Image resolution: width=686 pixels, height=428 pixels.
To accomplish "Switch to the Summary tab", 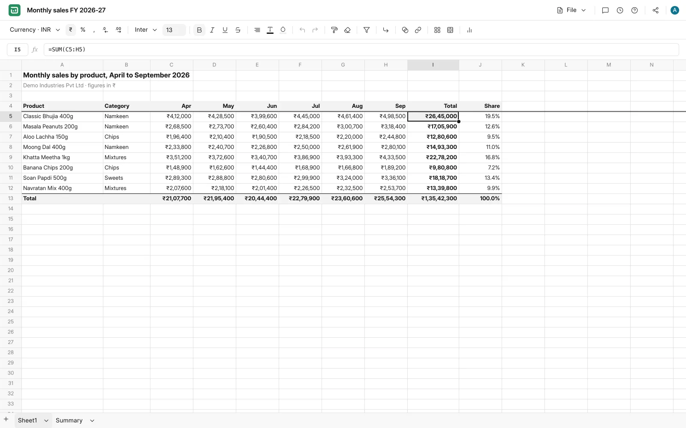I will tap(69, 420).
